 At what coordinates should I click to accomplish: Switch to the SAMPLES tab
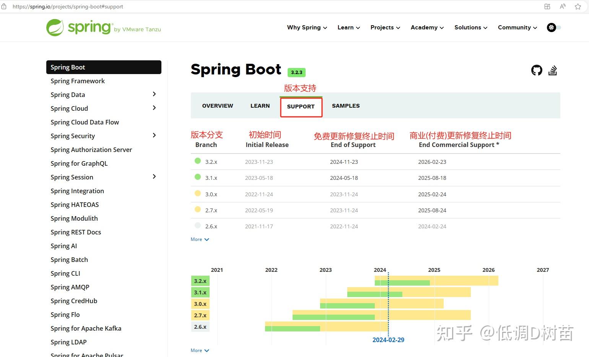click(345, 106)
